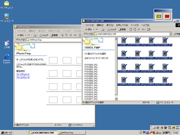The width and height of the screenshot is (180, 135).
Task: Open マイ ドキュメント desktop icon
Action: point(7,5)
